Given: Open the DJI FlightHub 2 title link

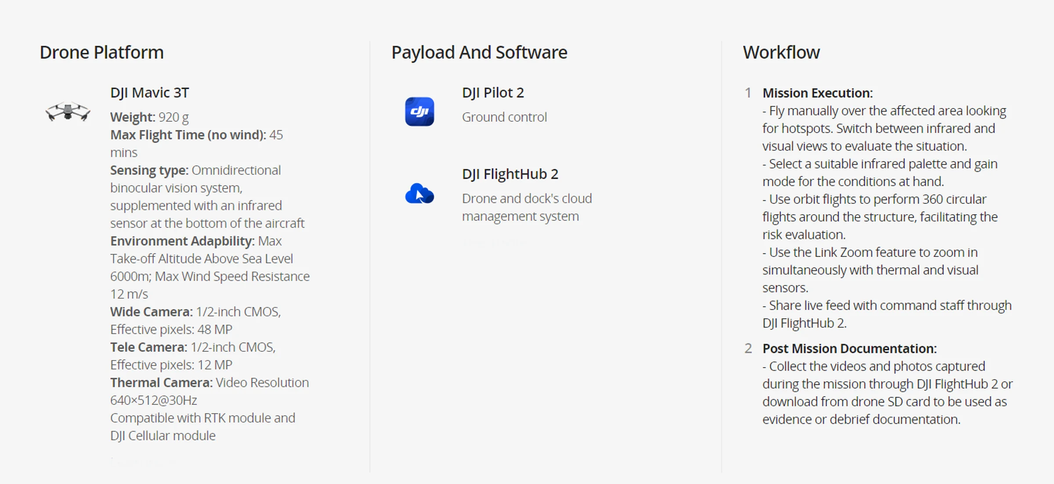Looking at the screenshot, I should 510,174.
